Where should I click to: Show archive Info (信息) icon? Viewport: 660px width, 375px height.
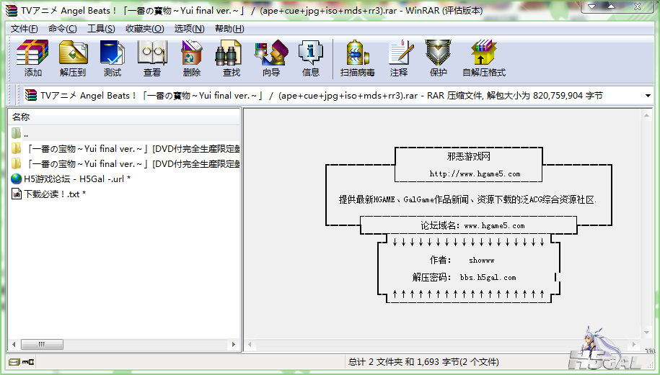click(x=311, y=53)
